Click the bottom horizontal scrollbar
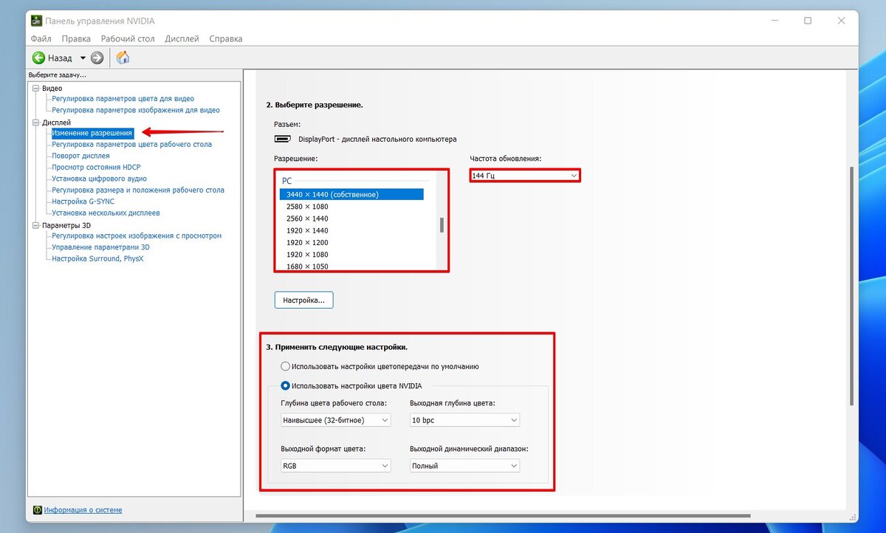Image resolution: width=886 pixels, height=533 pixels. point(503,515)
